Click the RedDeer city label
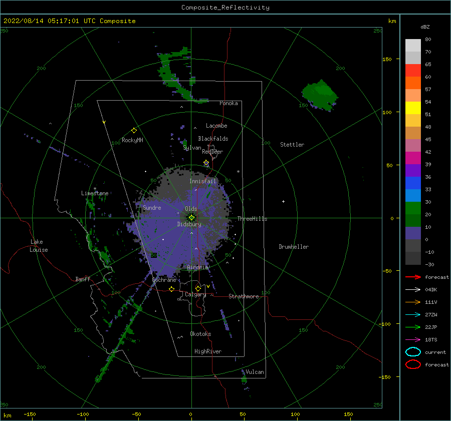 click(212, 152)
